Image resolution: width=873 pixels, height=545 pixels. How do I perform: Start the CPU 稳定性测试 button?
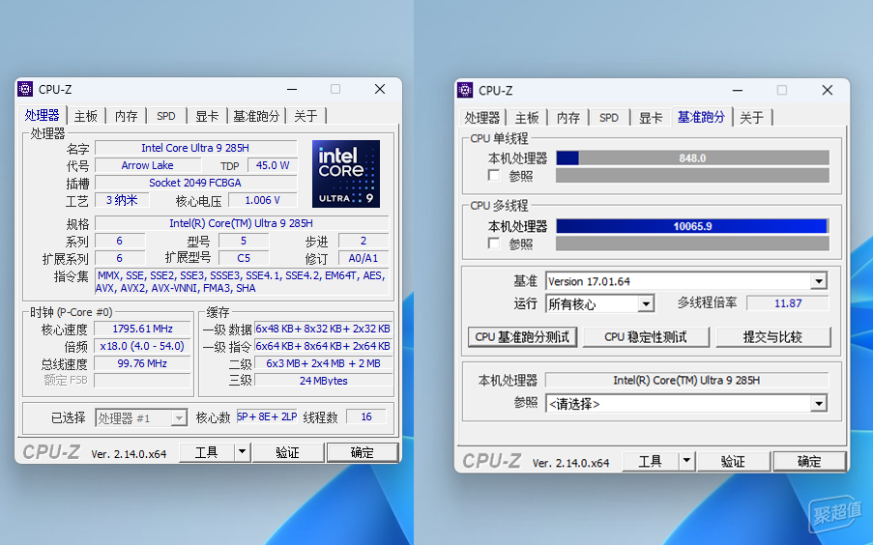[x=646, y=337]
